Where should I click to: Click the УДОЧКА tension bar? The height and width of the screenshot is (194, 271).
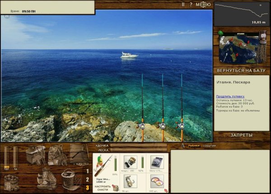pyautogui.click(x=139, y=146)
